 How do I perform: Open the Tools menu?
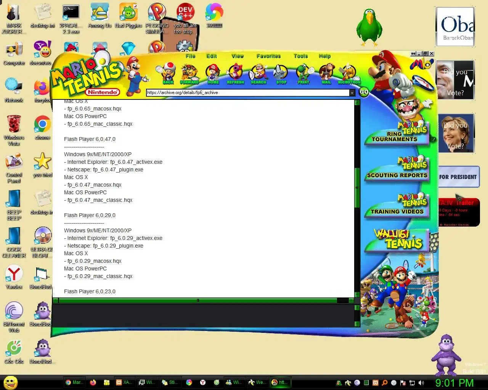point(301,56)
